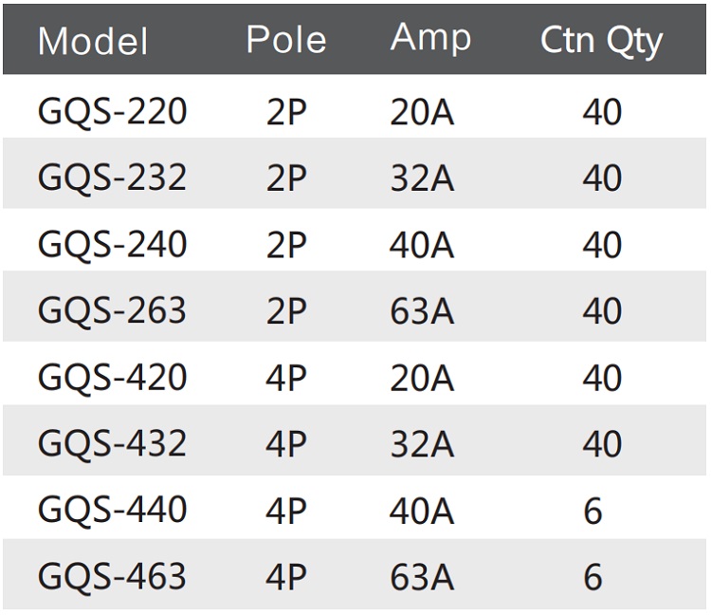711x615 pixels.
Task: Click carton quantity 40 for GQS-240
Action: pyautogui.click(x=602, y=246)
